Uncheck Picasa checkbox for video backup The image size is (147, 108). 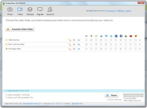click(x=91, y=40)
